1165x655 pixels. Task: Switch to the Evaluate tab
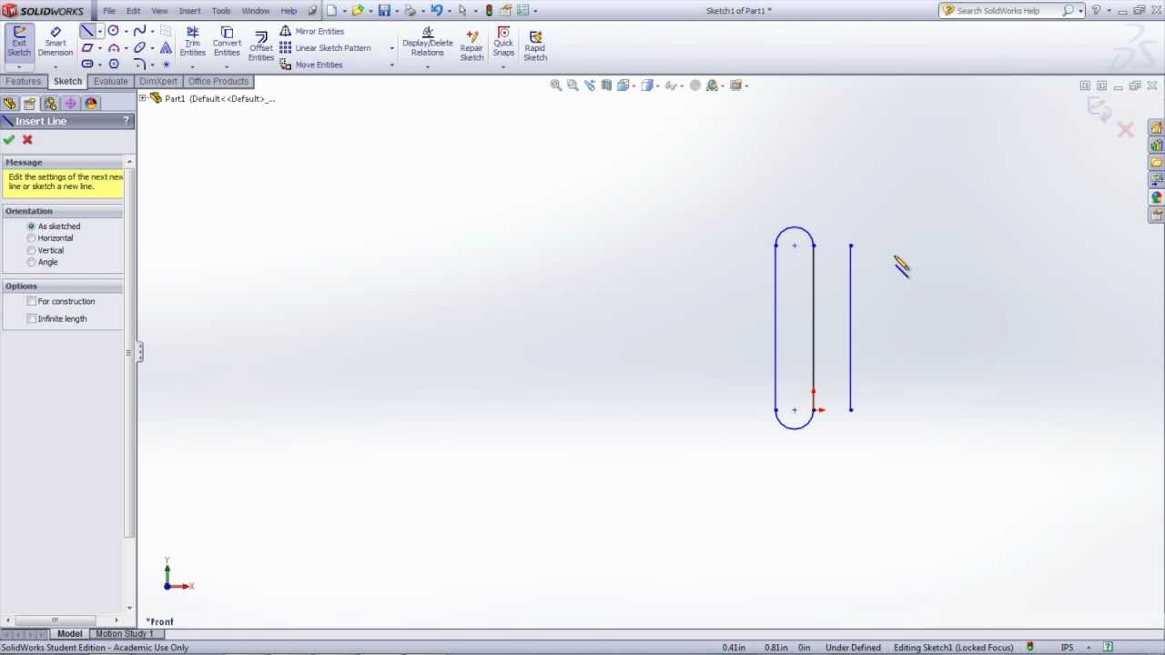(110, 81)
